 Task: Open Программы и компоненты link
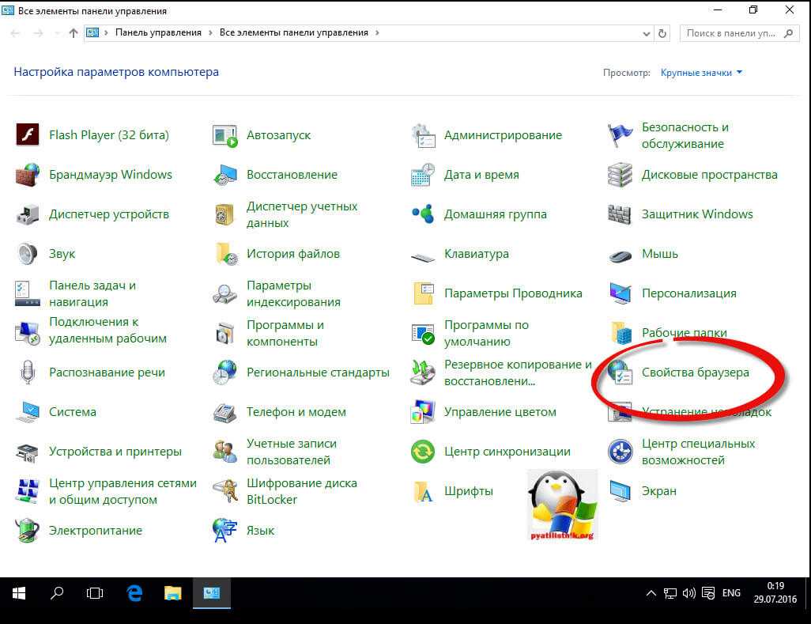pyautogui.click(x=285, y=333)
